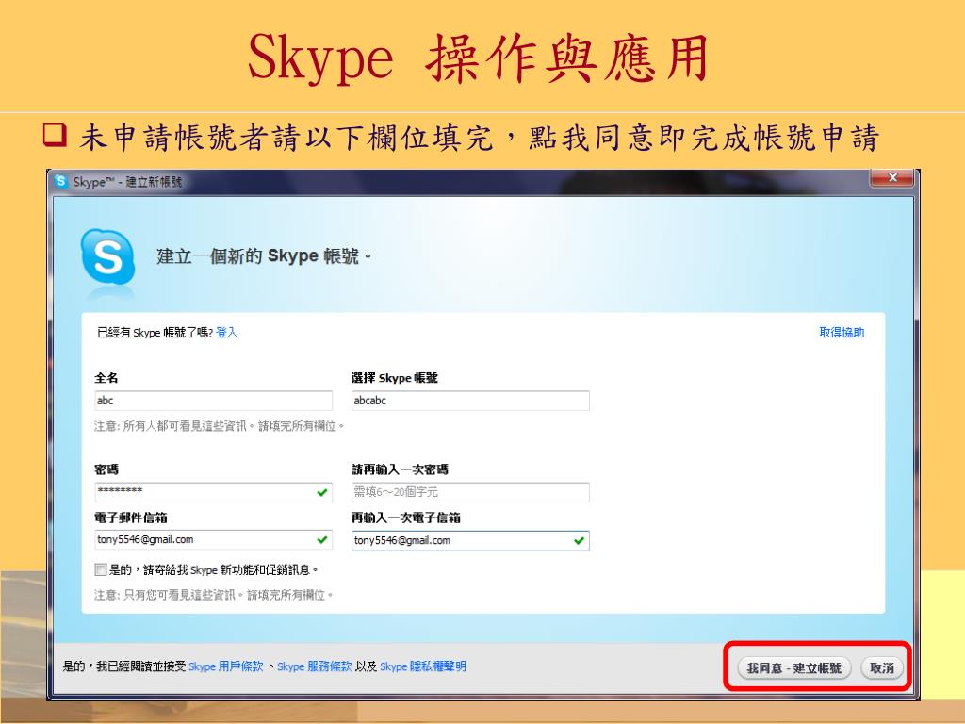This screenshot has height=724, width=965.
Task: Click the slide title Skype 操作與應用
Action: (x=478, y=58)
